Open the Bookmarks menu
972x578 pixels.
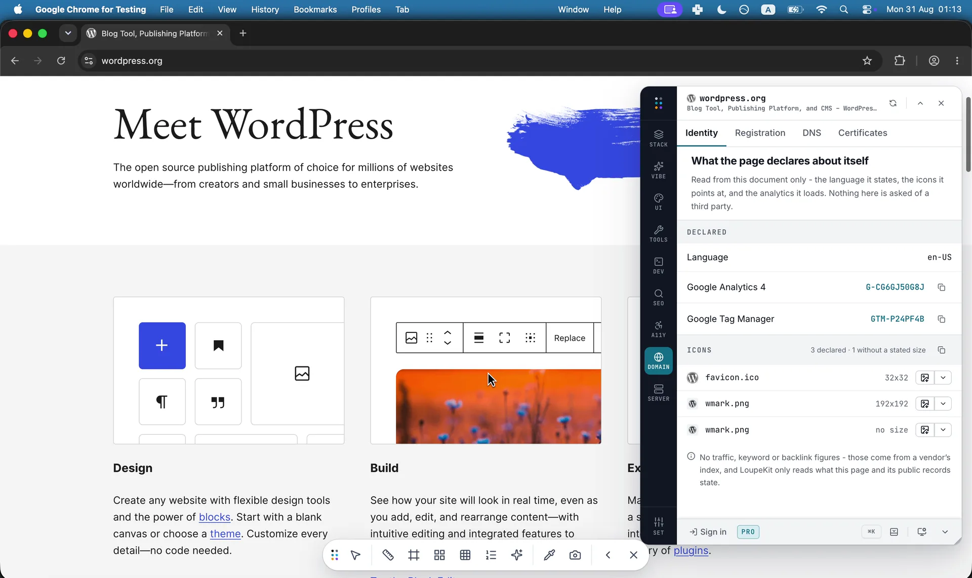pos(315,10)
